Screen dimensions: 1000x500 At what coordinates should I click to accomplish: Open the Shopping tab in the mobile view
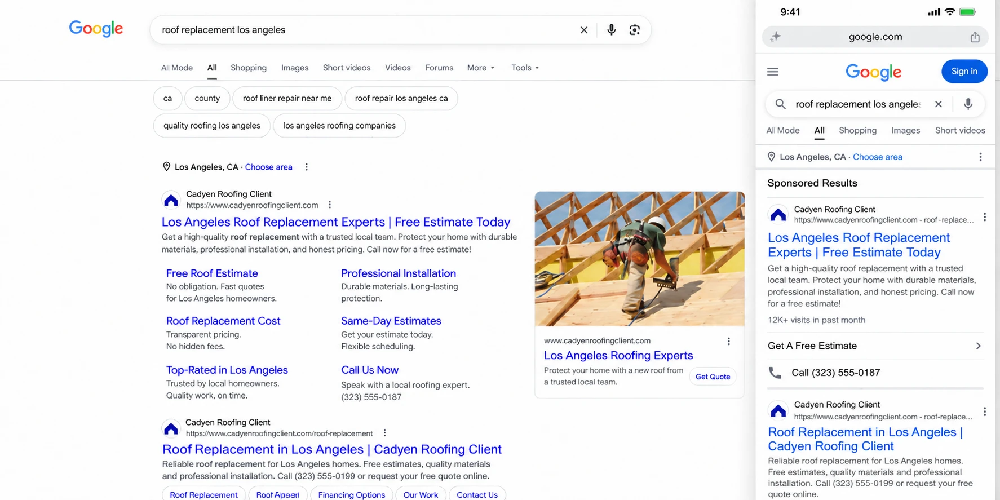coord(858,130)
